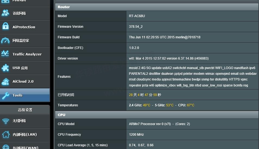Click the CPU Frequency label
This screenshot has width=259, height=149.
[x=69, y=135]
